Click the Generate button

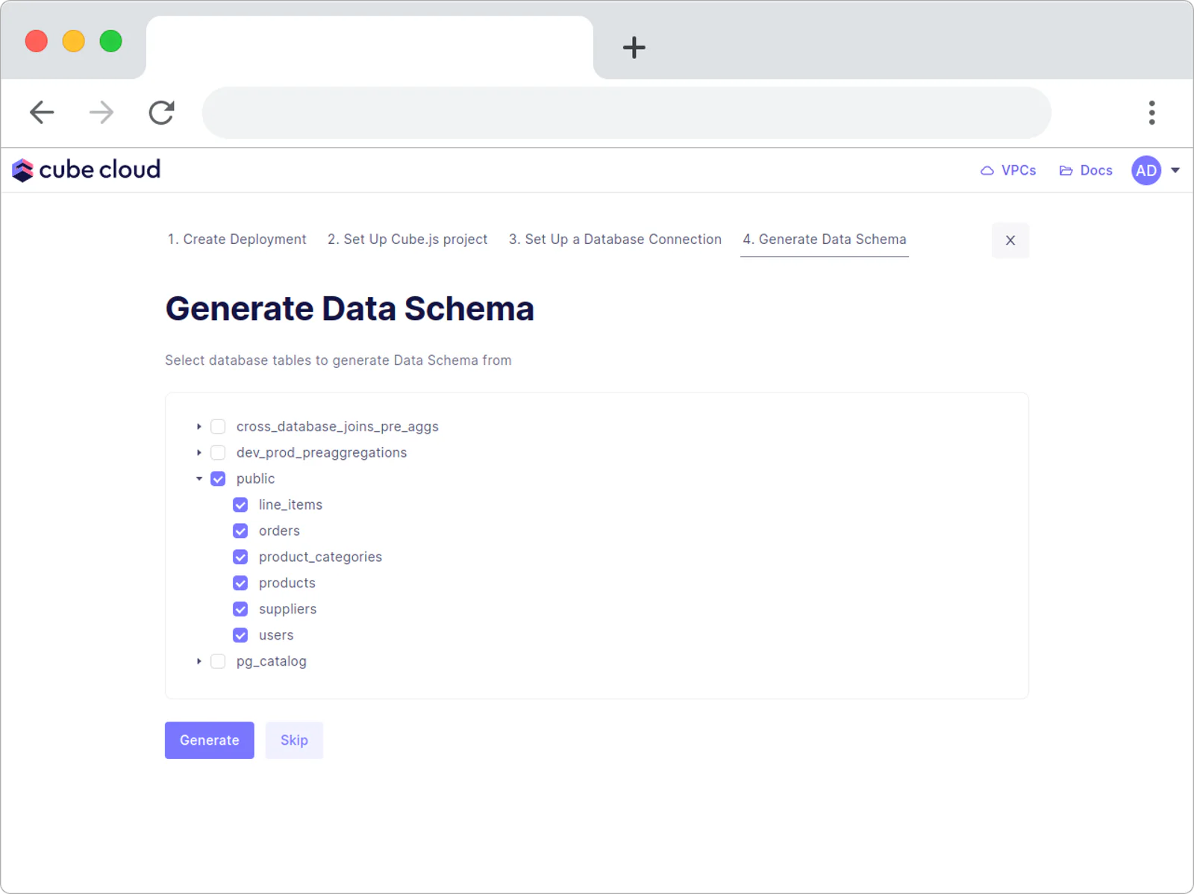coord(209,740)
